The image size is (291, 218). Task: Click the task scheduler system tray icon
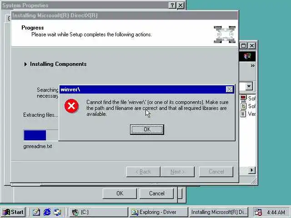click(258, 212)
